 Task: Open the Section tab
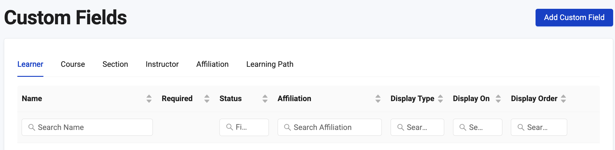click(x=115, y=64)
